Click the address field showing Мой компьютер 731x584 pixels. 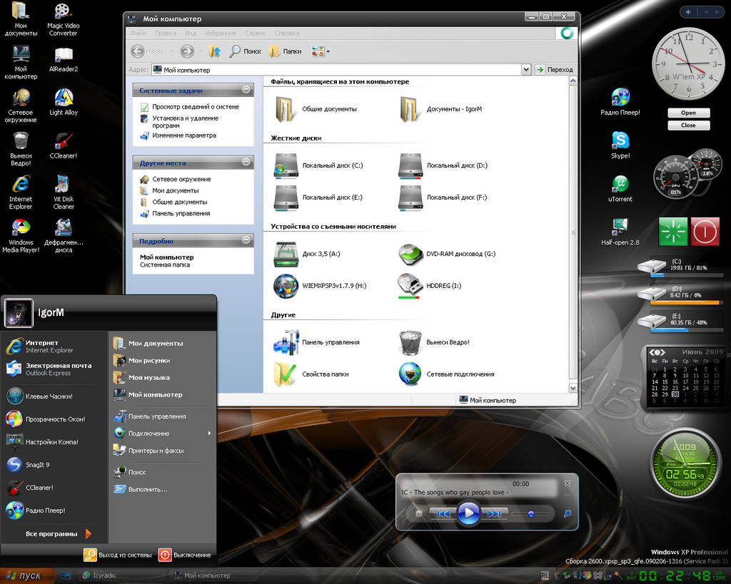pos(337,70)
